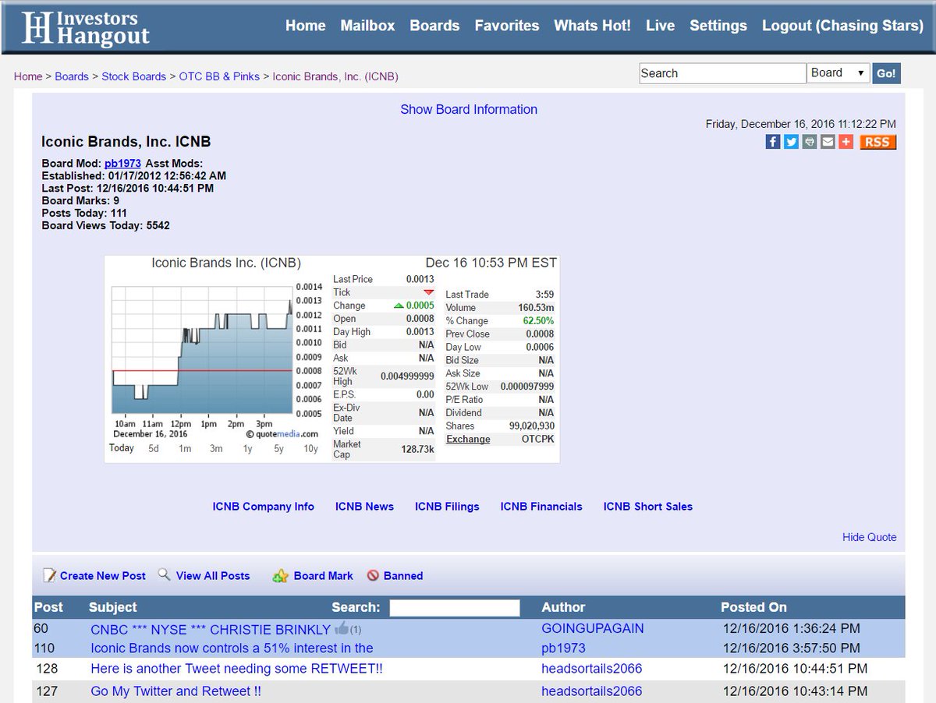Open Whats Hot! in top navigation
The image size is (936, 703).
(x=592, y=26)
